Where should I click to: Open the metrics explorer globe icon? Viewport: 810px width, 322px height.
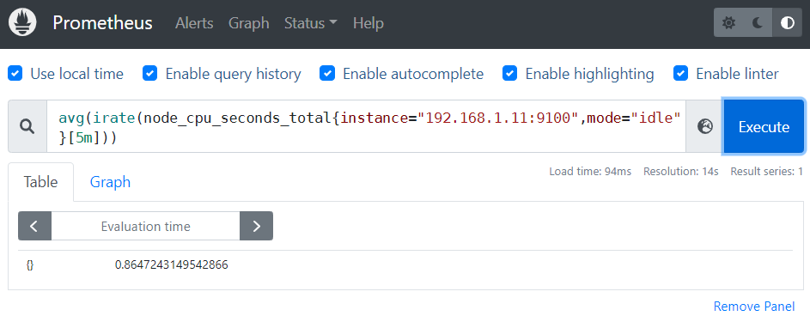[x=704, y=126]
